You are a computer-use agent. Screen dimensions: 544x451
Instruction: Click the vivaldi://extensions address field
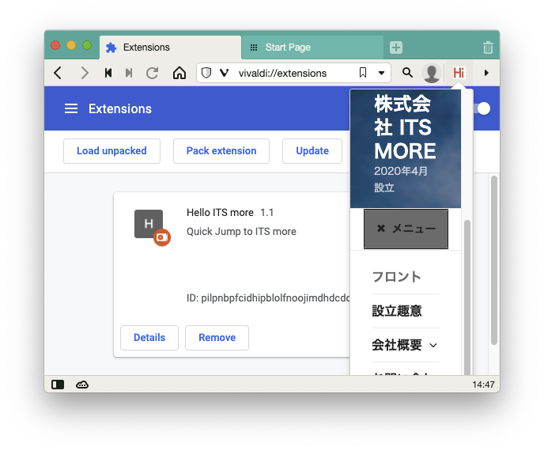tap(293, 73)
